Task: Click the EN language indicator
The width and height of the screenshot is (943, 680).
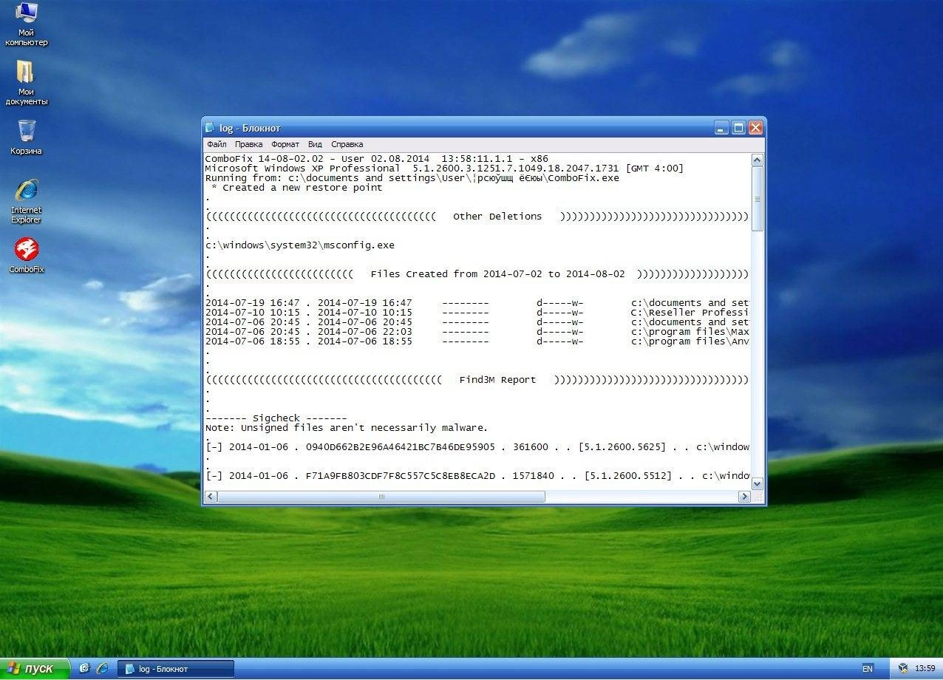Action: click(x=868, y=669)
